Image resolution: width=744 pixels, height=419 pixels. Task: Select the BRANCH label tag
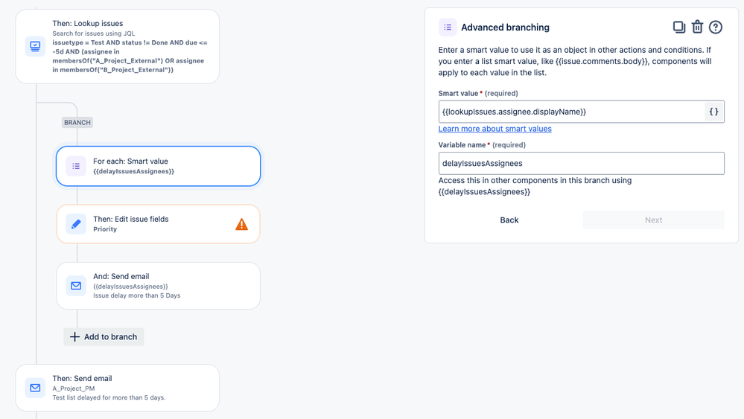[x=77, y=122]
